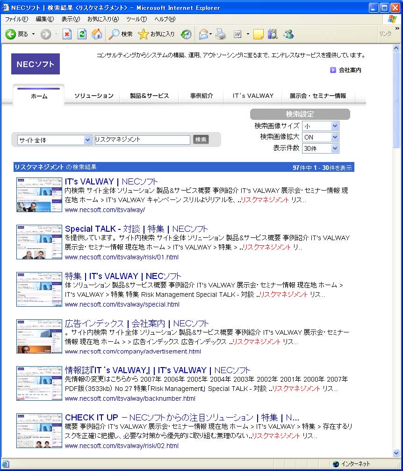The width and height of the screenshot is (403, 471).
Task: Stop loading with the red X icon
Action: coord(67,34)
